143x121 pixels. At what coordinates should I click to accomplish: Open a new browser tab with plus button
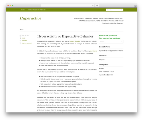pyautogui.click(x=136, y=6)
